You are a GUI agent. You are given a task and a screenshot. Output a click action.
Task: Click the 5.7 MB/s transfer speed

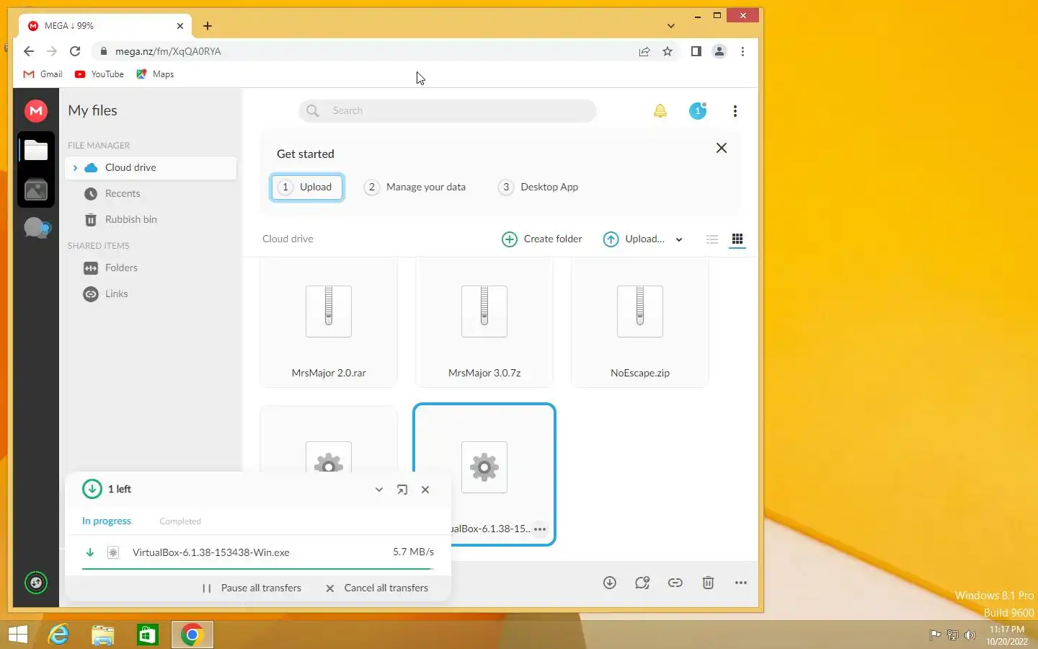pos(413,552)
